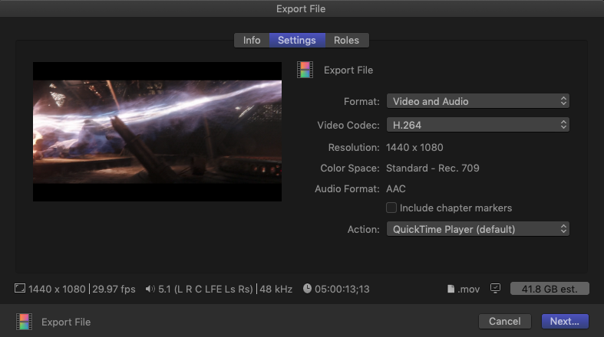Click the Standard - Rec. 709 color space value
The image size is (604, 337).
(433, 168)
